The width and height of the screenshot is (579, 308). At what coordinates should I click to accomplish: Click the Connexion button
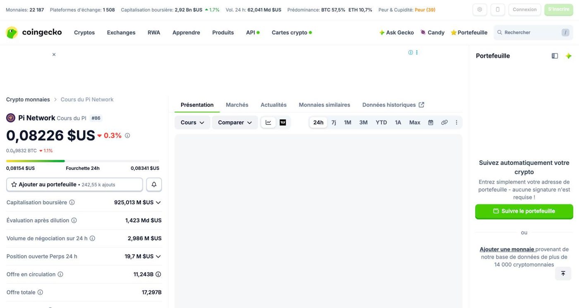tap(524, 10)
